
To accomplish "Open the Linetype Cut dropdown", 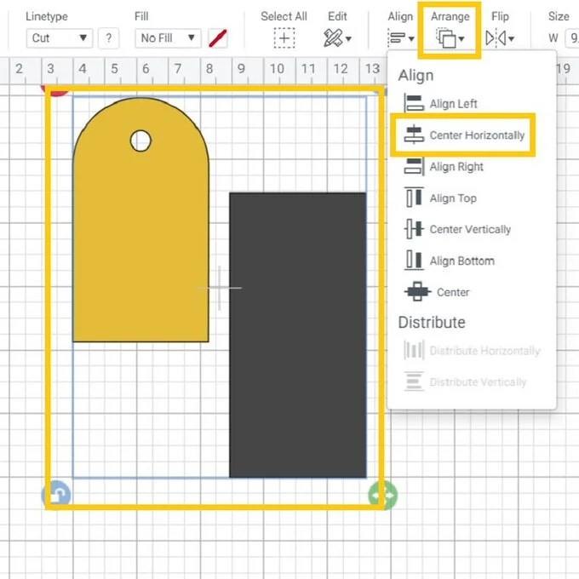I will 60,38.
